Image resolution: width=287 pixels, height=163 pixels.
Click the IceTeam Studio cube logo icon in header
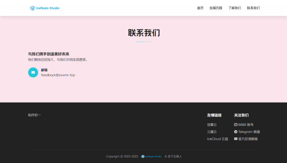(x=33, y=8)
